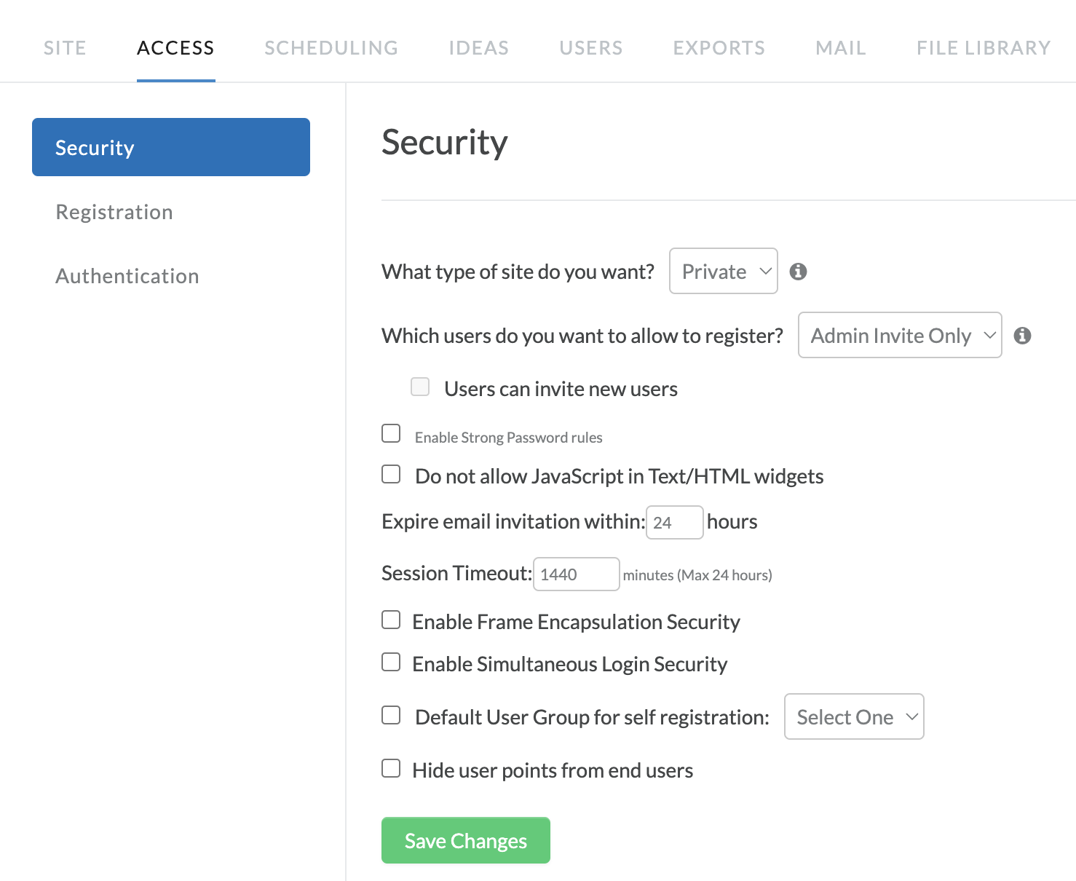Click the 'What type of site do you want?' label
Screen dimensions: 1076x881
coord(518,272)
